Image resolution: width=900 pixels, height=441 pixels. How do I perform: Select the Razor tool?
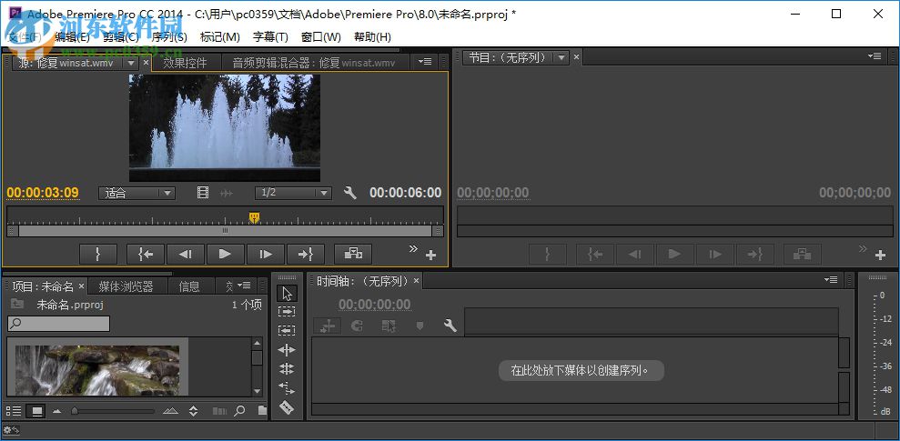[287, 407]
